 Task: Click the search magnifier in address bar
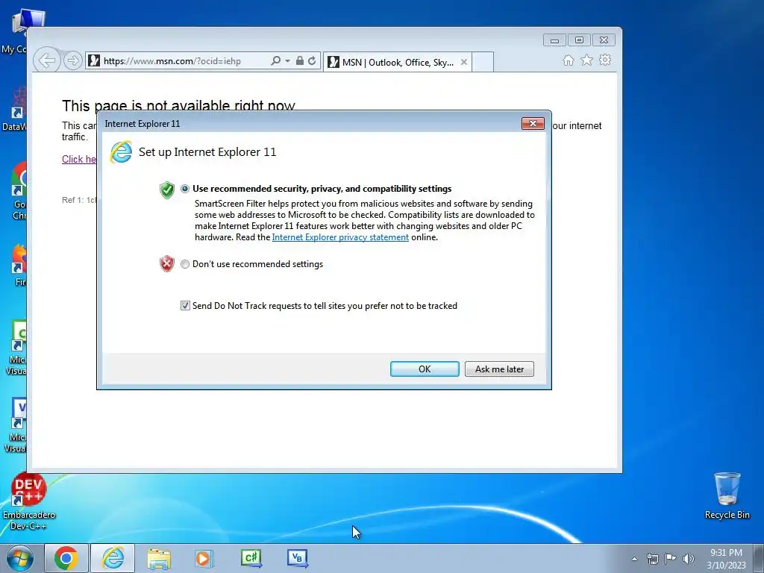click(276, 61)
